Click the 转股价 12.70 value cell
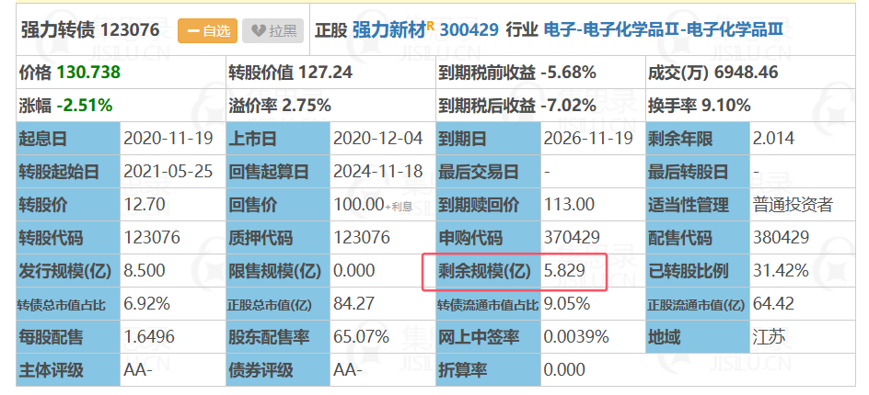869x395 pixels. coord(173,204)
